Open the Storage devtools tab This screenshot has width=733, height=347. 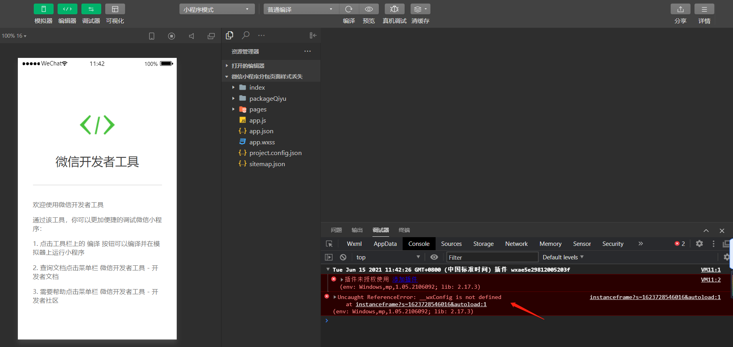point(483,244)
